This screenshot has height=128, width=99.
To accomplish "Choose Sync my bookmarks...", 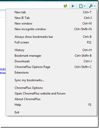I will [55, 80].
